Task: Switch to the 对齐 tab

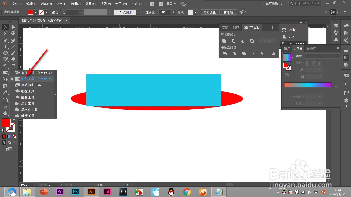Action: click(236, 28)
